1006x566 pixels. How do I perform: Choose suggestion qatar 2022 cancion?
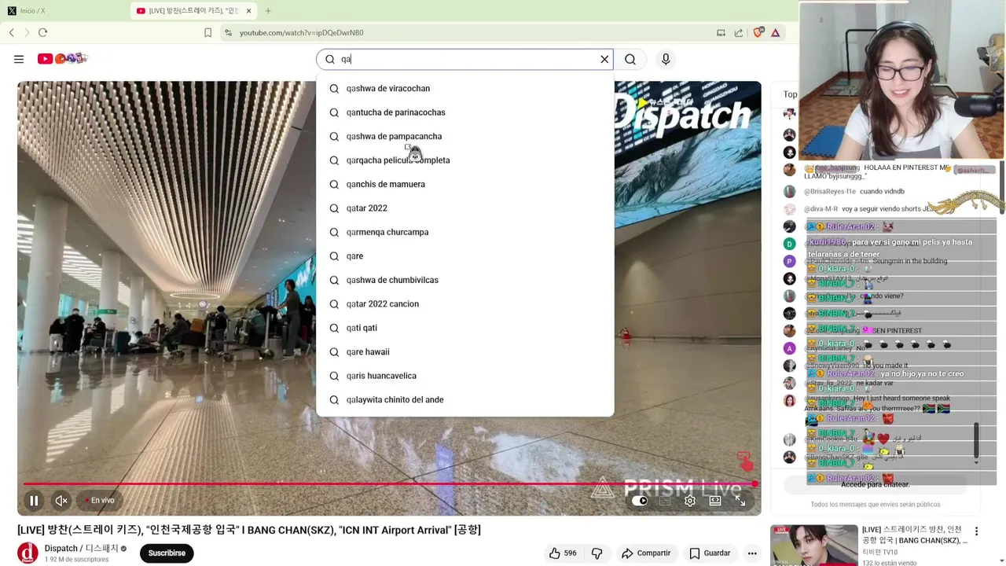[464, 304]
